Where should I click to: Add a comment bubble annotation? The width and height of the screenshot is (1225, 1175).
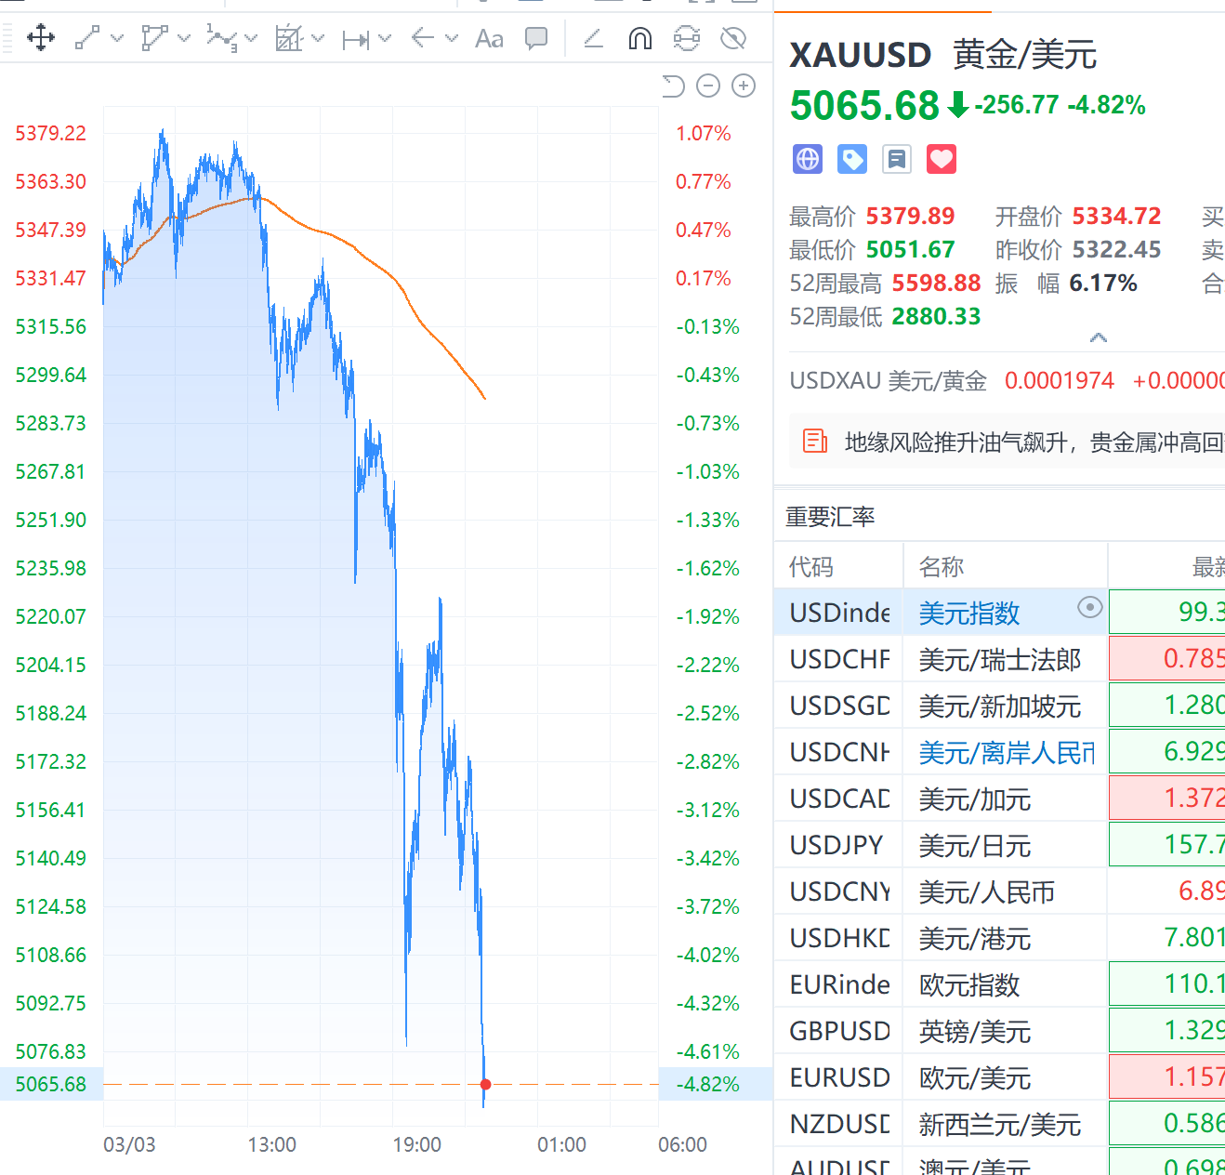point(536,38)
